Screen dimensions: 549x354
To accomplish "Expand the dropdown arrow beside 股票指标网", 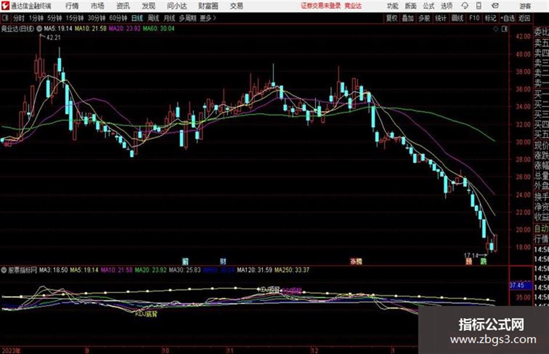I will coord(4,270).
